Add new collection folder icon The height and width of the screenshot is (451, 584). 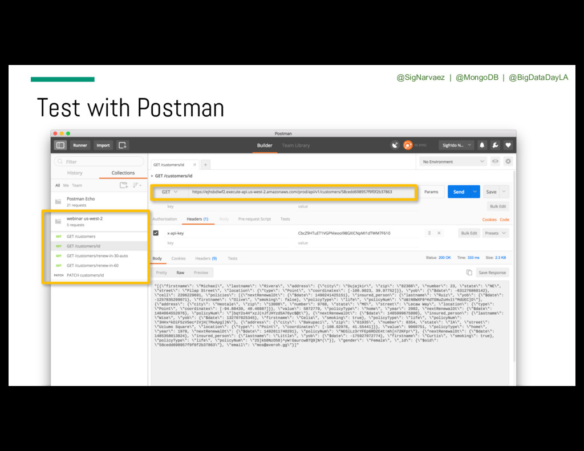[124, 185]
